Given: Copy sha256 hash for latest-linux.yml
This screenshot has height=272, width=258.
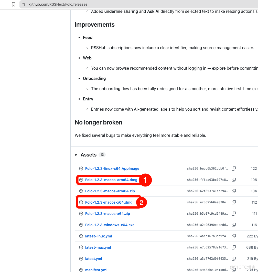Looking at the screenshot, I should coord(234,236).
